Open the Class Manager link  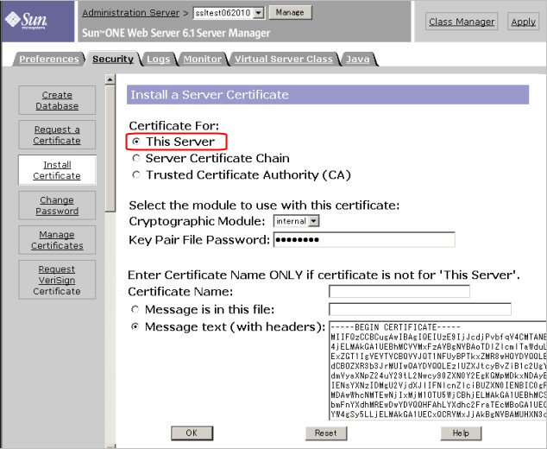(462, 22)
